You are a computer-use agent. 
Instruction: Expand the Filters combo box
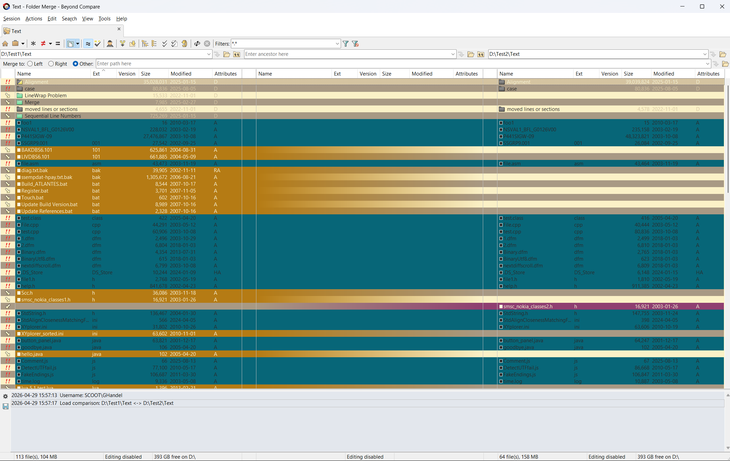[x=337, y=44]
